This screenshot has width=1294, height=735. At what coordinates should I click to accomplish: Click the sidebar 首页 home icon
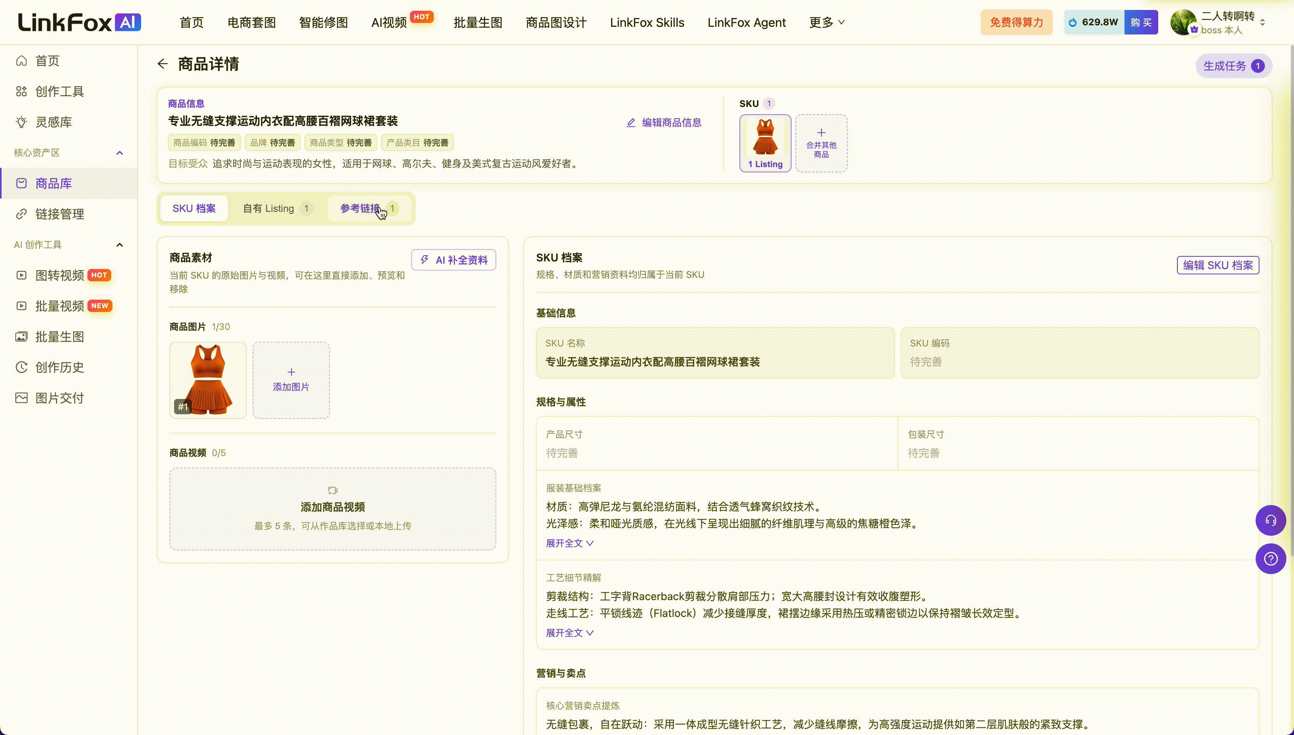21,61
